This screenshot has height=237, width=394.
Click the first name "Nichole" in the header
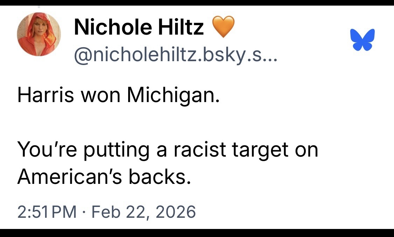click(x=113, y=27)
